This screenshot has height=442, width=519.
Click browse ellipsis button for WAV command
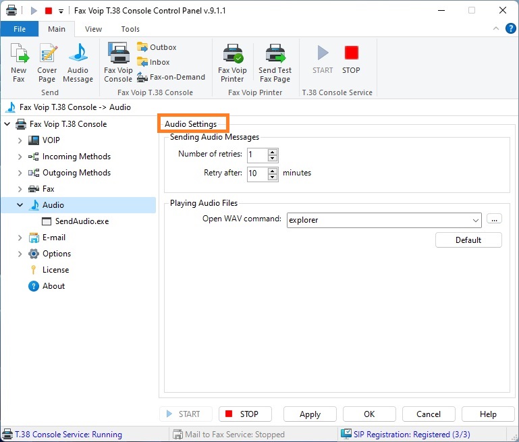pos(494,219)
